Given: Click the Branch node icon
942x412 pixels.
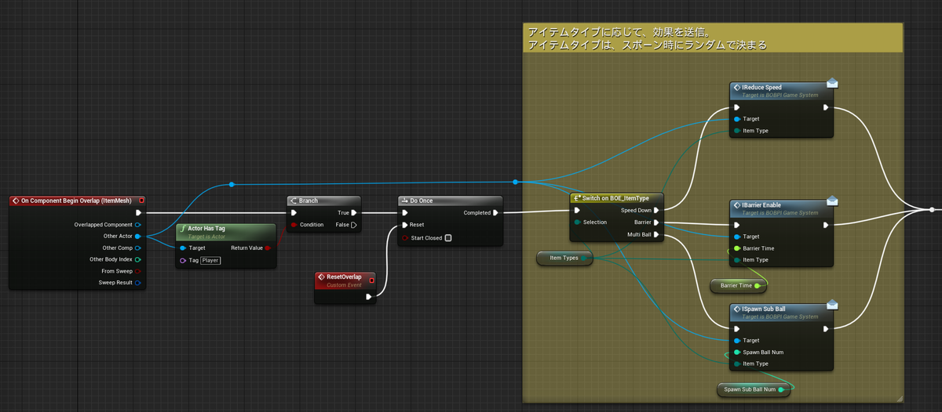Looking at the screenshot, I should click(293, 201).
